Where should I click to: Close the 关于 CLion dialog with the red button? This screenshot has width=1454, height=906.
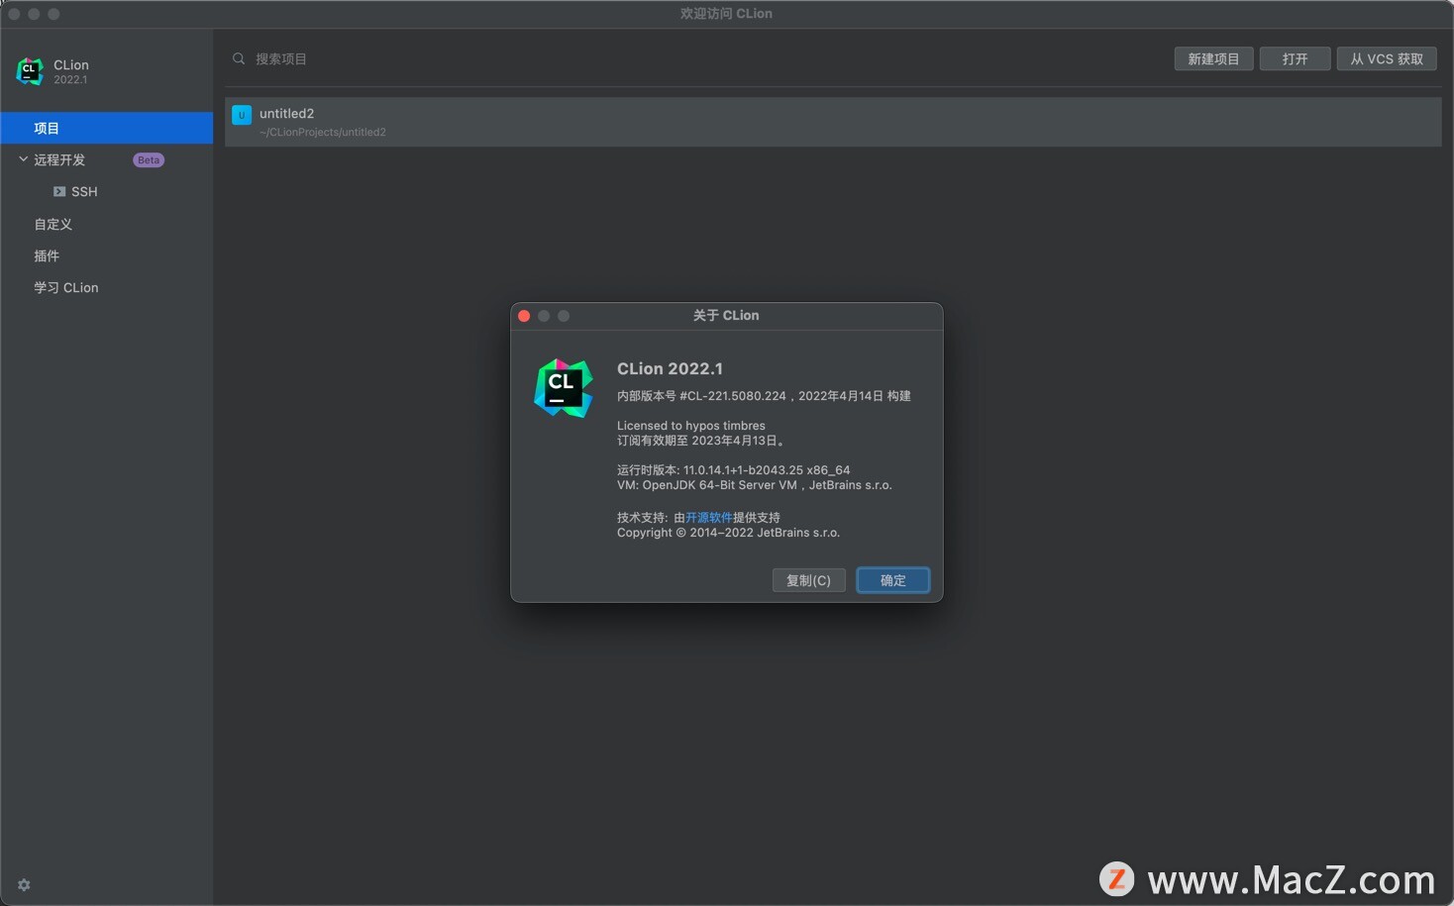(x=524, y=316)
